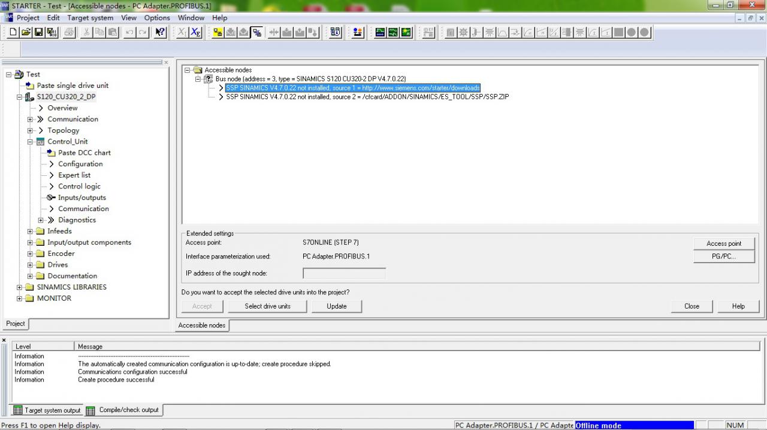Open the Window menu
Viewport: 767px width, 430px height.
point(191,17)
